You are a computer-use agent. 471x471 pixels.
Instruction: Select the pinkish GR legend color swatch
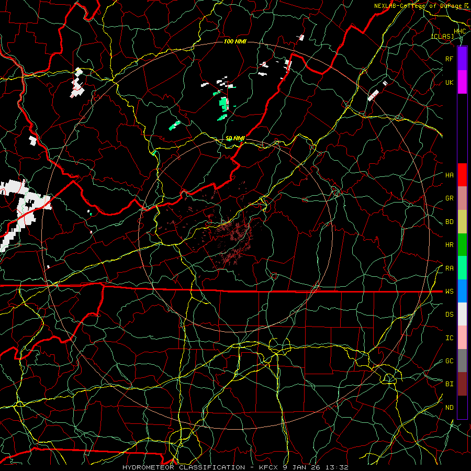pos(462,198)
